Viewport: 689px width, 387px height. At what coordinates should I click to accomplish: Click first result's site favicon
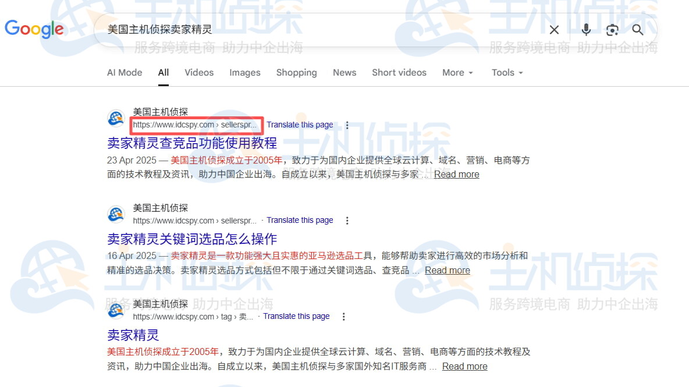[116, 118]
